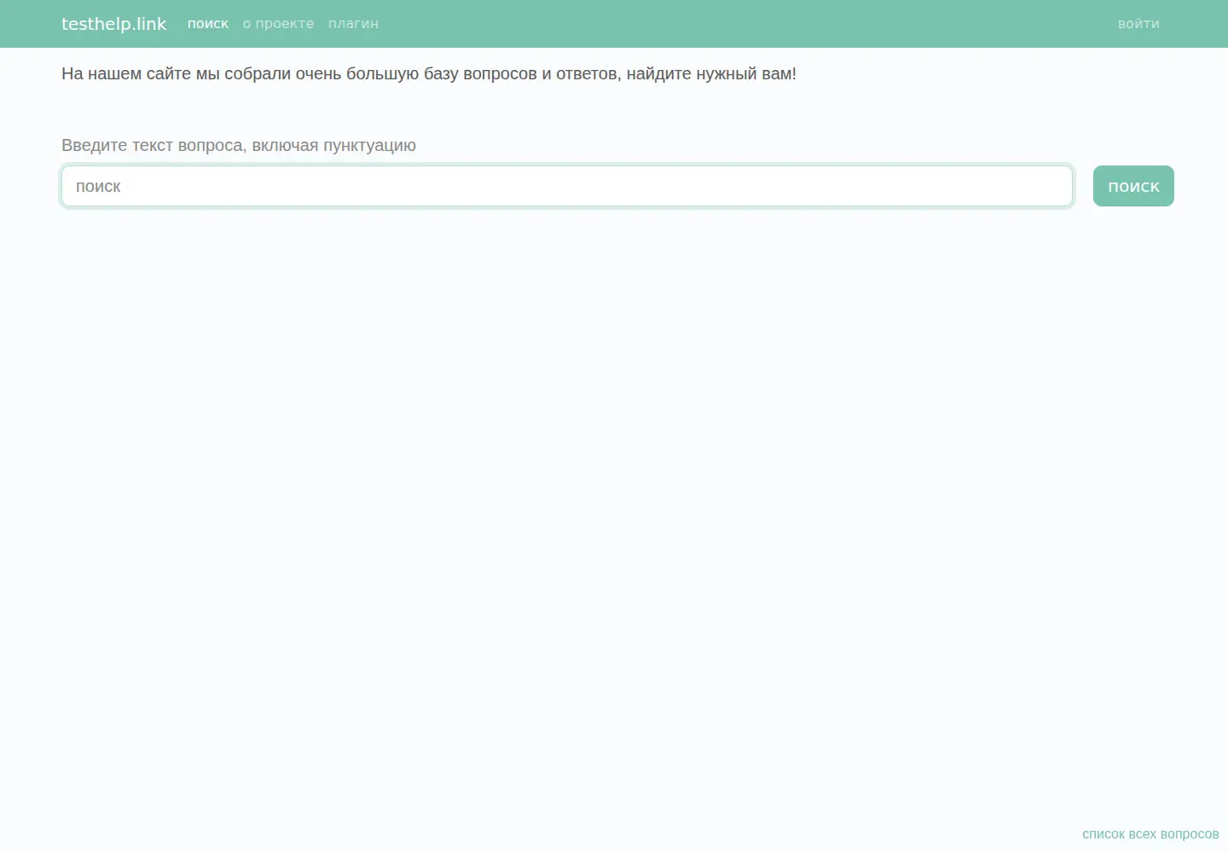Click the green 'поиск' search button
Image resolution: width=1228 pixels, height=853 pixels.
tap(1133, 186)
